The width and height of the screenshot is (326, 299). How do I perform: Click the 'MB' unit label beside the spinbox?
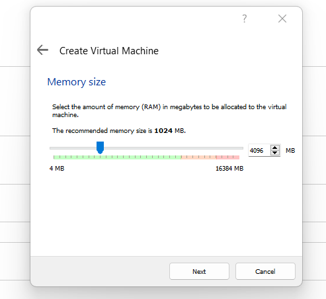(290, 151)
